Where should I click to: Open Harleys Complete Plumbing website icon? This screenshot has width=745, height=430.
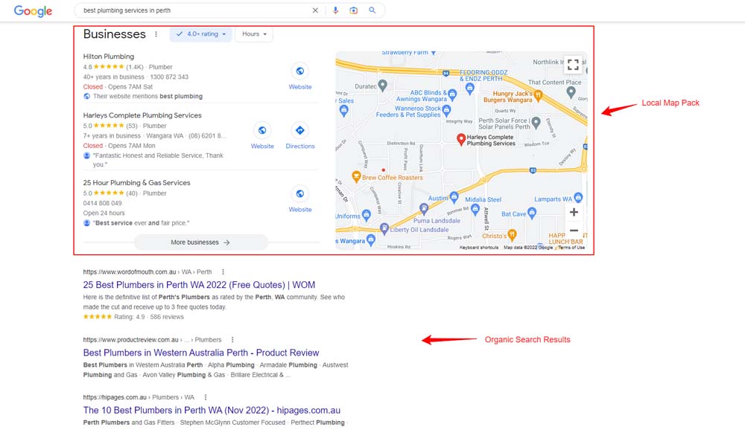pyautogui.click(x=261, y=130)
